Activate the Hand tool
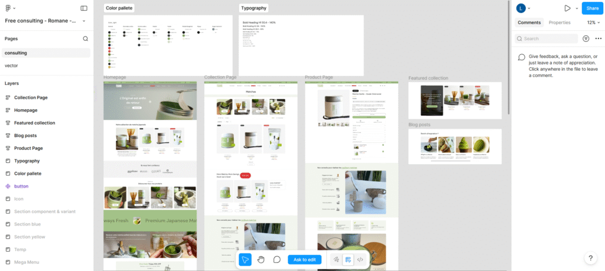This screenshot has width=605, height=271. coord(261,259)
